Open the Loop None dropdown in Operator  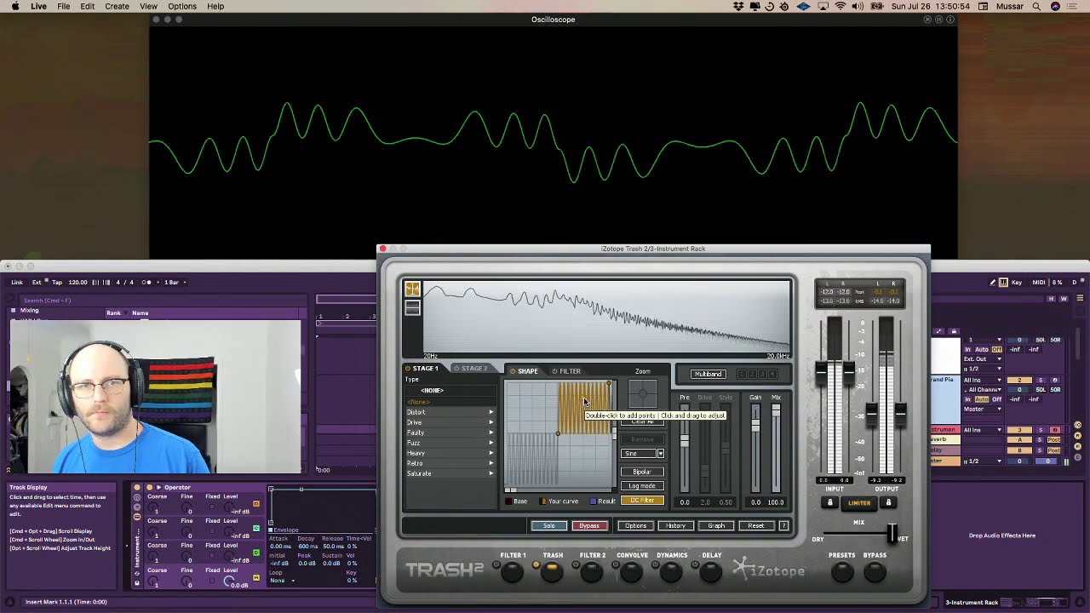click(282, 581)
